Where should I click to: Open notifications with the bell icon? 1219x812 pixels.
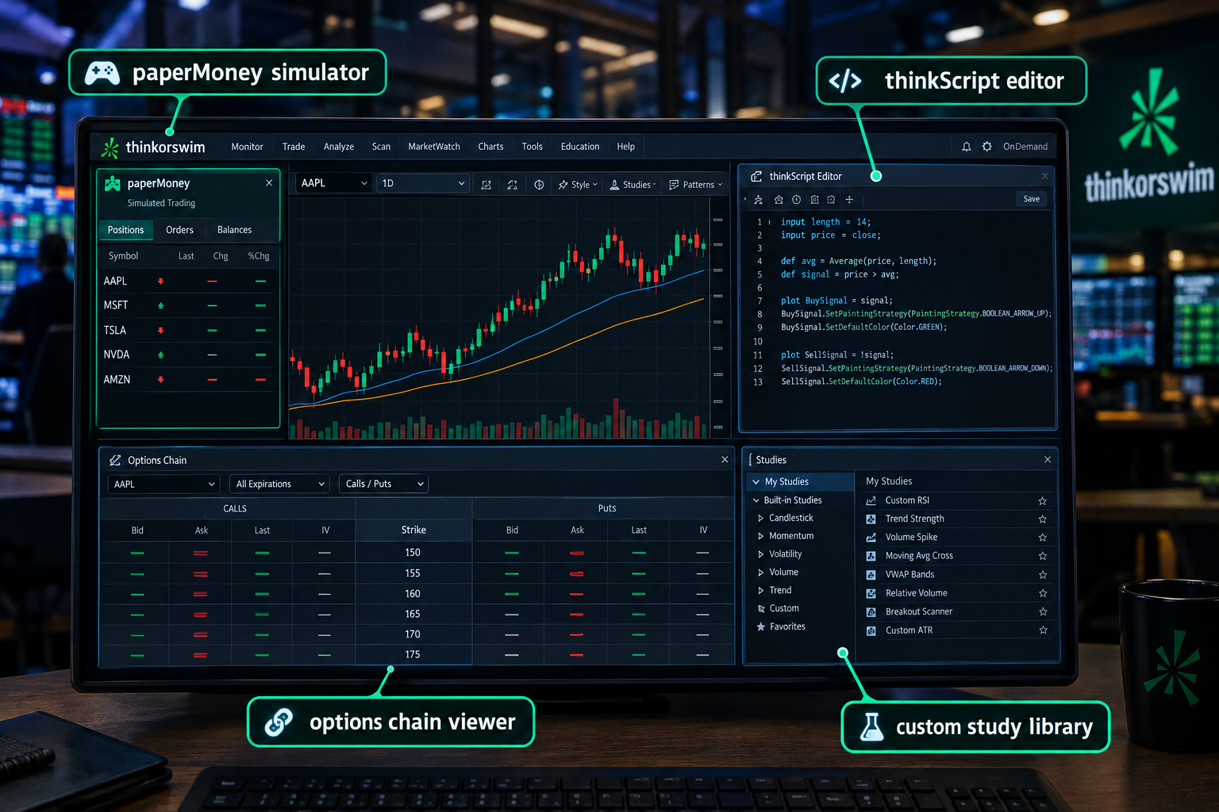(966, 147)
